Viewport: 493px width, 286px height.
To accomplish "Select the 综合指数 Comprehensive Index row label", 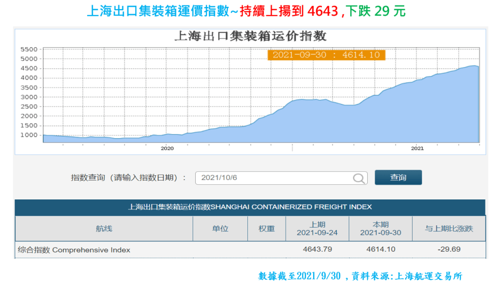I will (74, 250).
